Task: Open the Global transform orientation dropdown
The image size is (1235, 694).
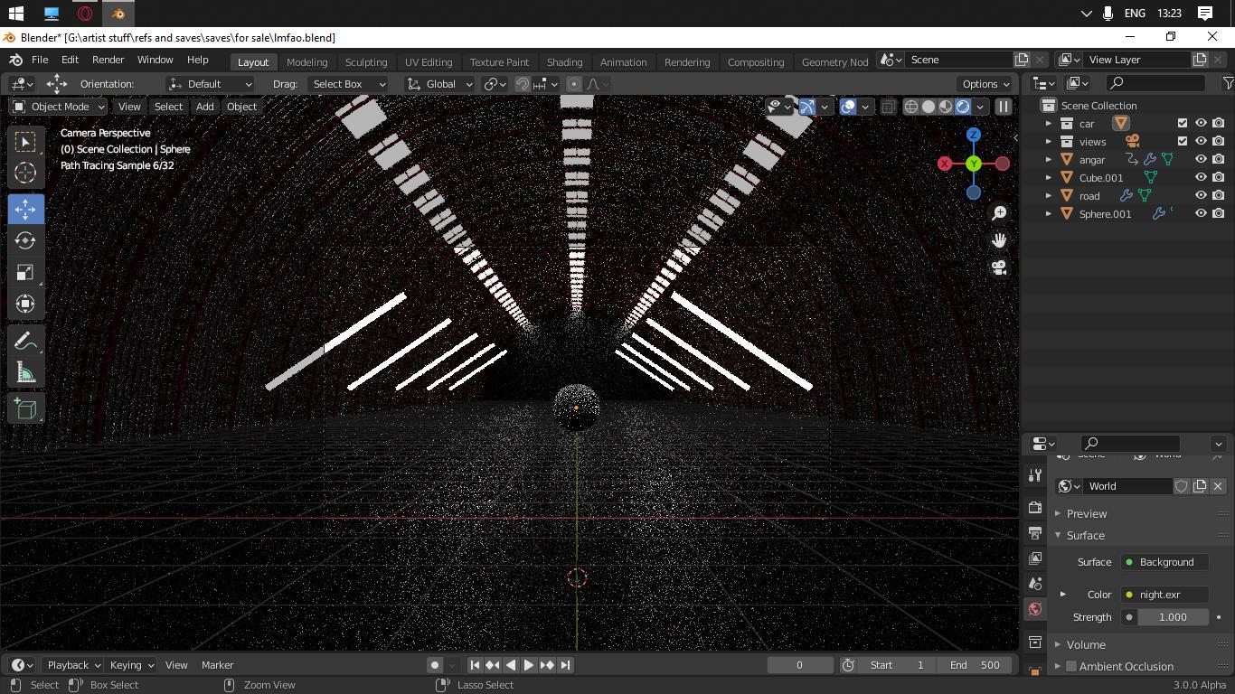Action: tap(439, 84)
